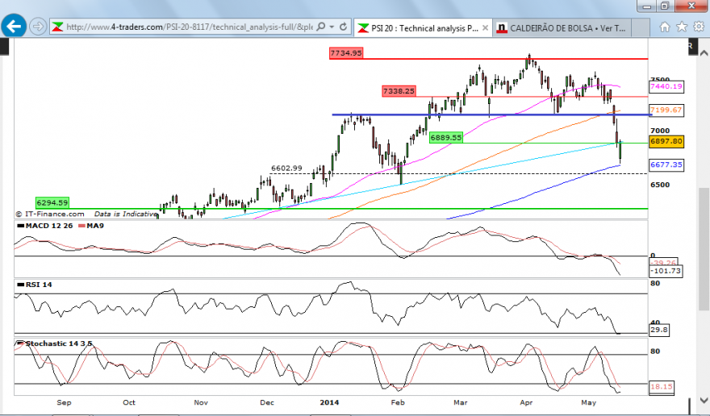Click the 6294.59 support label
This screenshot has height=416, width=710.
click(x=52, y=203)
